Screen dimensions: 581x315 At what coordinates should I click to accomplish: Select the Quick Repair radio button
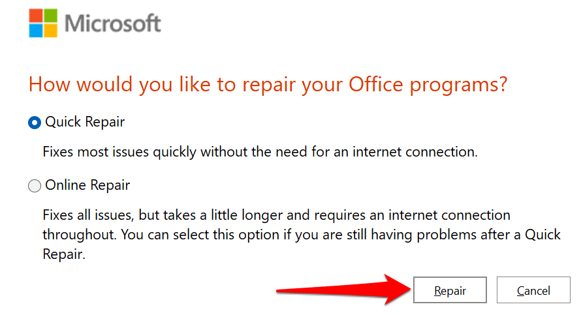[35, 123]
